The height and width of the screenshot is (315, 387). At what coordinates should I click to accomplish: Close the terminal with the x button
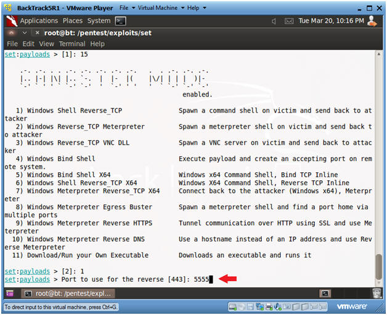coord(37,33)
